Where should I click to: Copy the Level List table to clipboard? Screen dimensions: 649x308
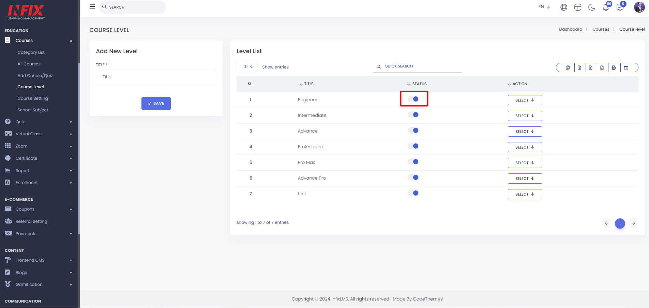[x=568, y=67]
